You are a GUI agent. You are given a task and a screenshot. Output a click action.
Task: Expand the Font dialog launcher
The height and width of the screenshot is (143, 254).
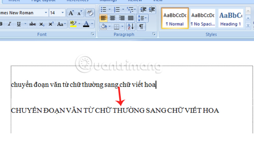pyautogui.click(x=93, y=34)
